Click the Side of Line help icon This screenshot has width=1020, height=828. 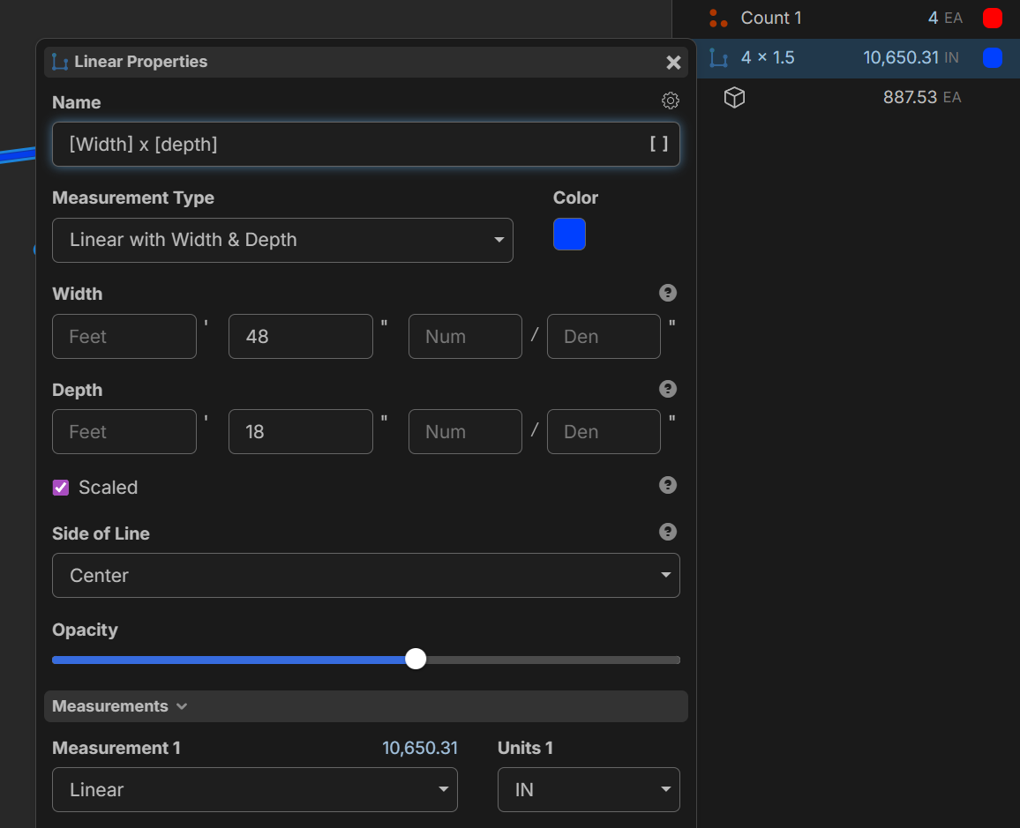[x=668, y=532]
